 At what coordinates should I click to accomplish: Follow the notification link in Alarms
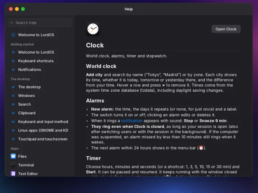coord(132,121)
